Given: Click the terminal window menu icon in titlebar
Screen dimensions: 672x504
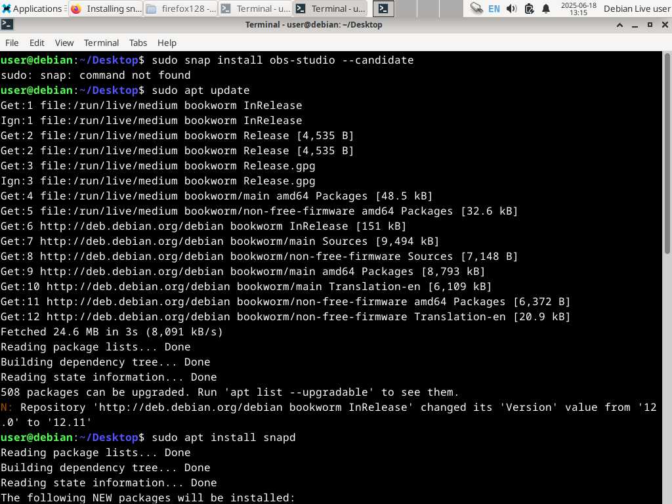Looking at the screenshot, I should pyautogui.click(x=7, y=24).
